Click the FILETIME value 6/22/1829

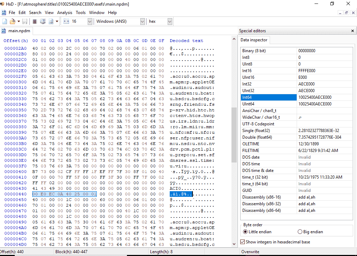coord(318,151)
